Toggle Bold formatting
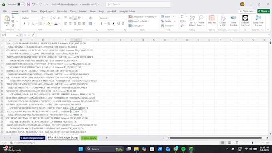 24,24
